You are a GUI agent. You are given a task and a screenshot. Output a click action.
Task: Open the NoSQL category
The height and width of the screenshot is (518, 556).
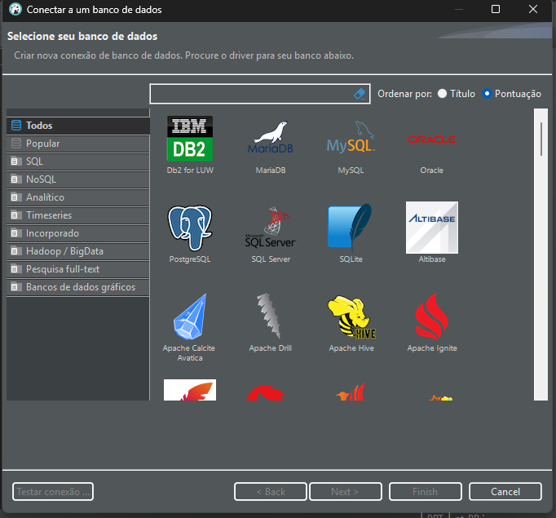tap(78, 179)
